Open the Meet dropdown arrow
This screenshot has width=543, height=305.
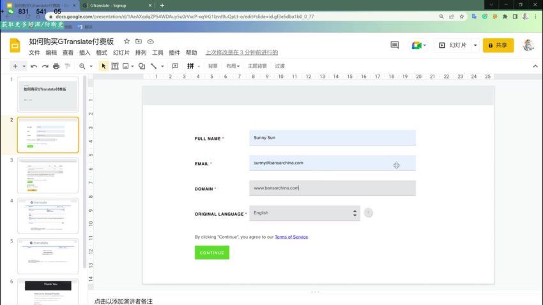425,45
